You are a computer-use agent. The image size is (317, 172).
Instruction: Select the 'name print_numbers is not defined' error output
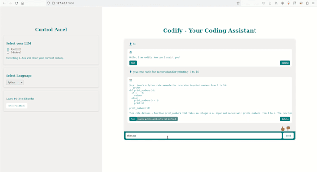[x=157, y=119]
